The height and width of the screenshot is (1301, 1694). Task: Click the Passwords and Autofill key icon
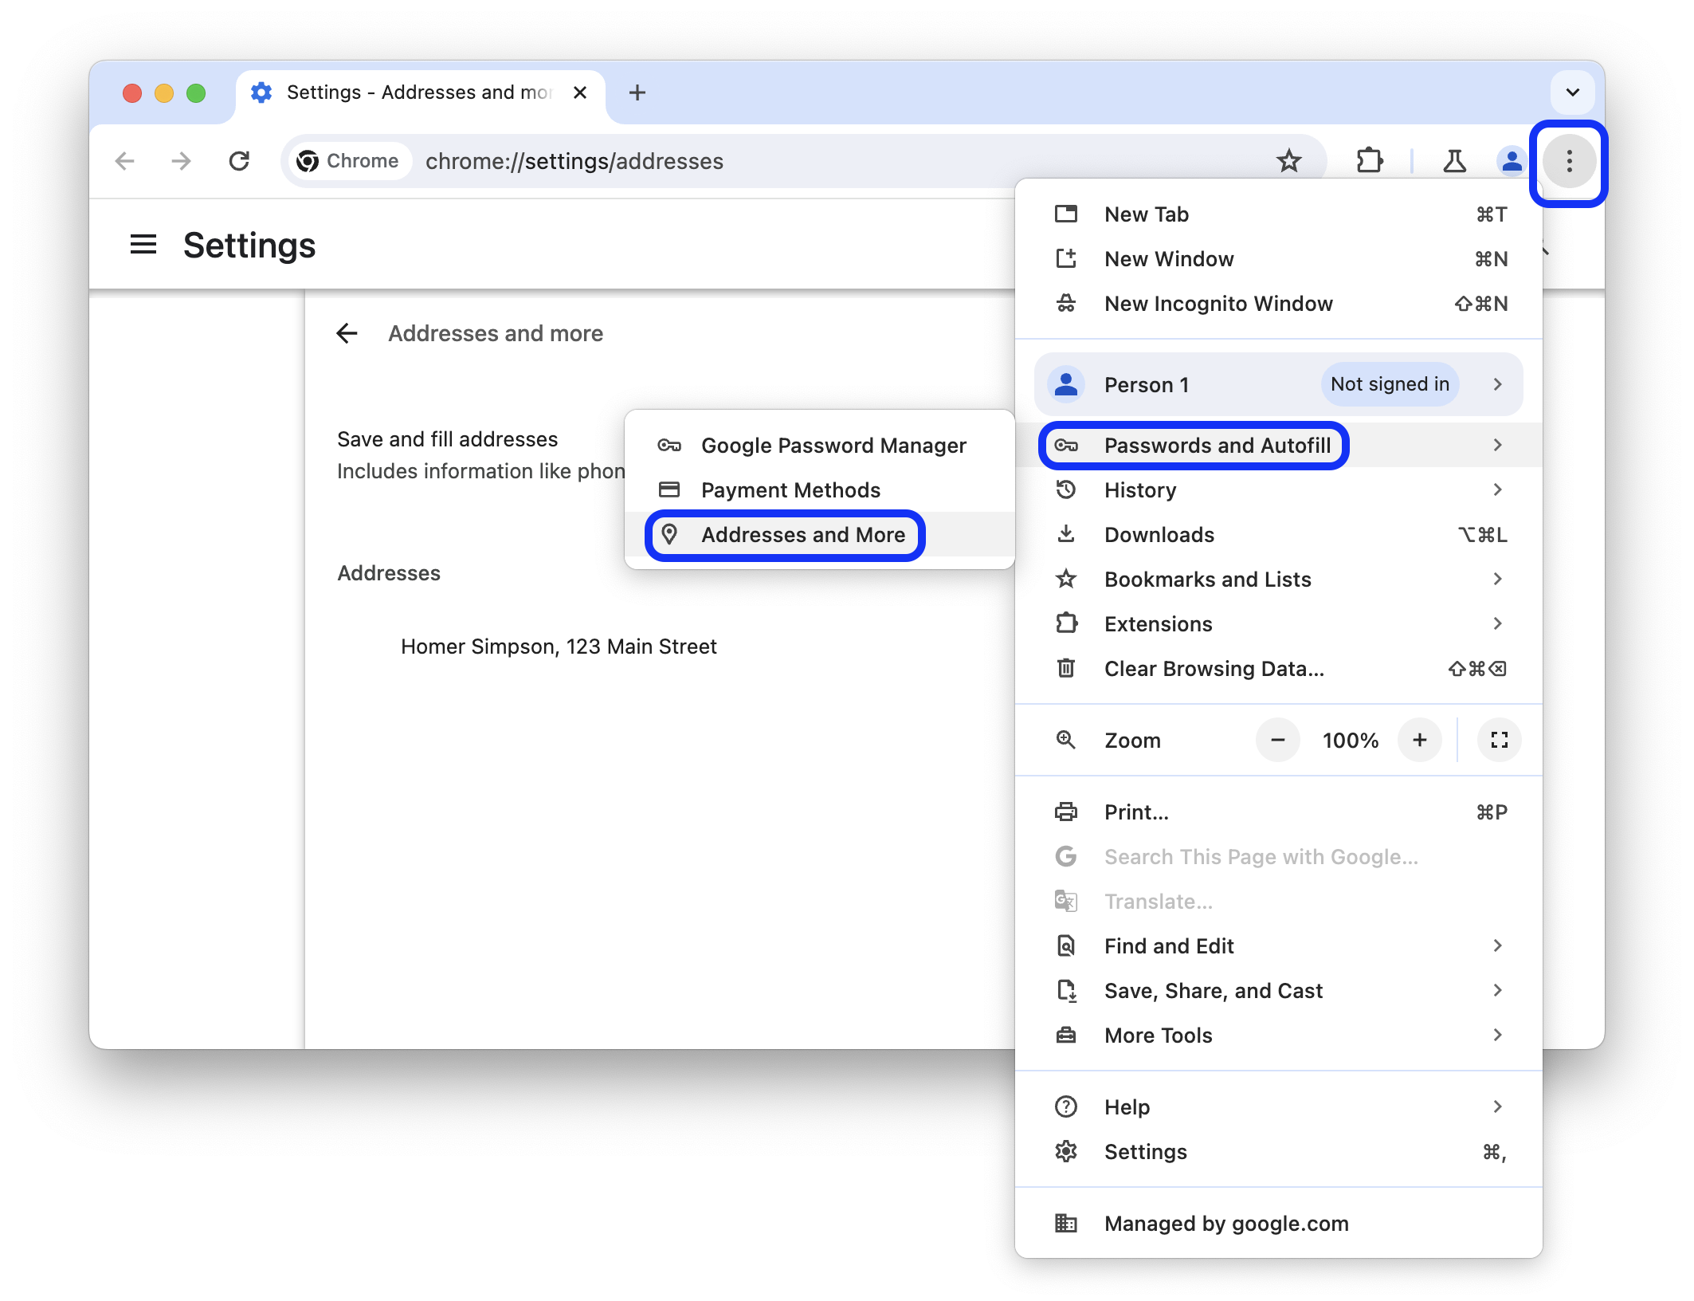pyautogui.click(x=1067, y=446)
